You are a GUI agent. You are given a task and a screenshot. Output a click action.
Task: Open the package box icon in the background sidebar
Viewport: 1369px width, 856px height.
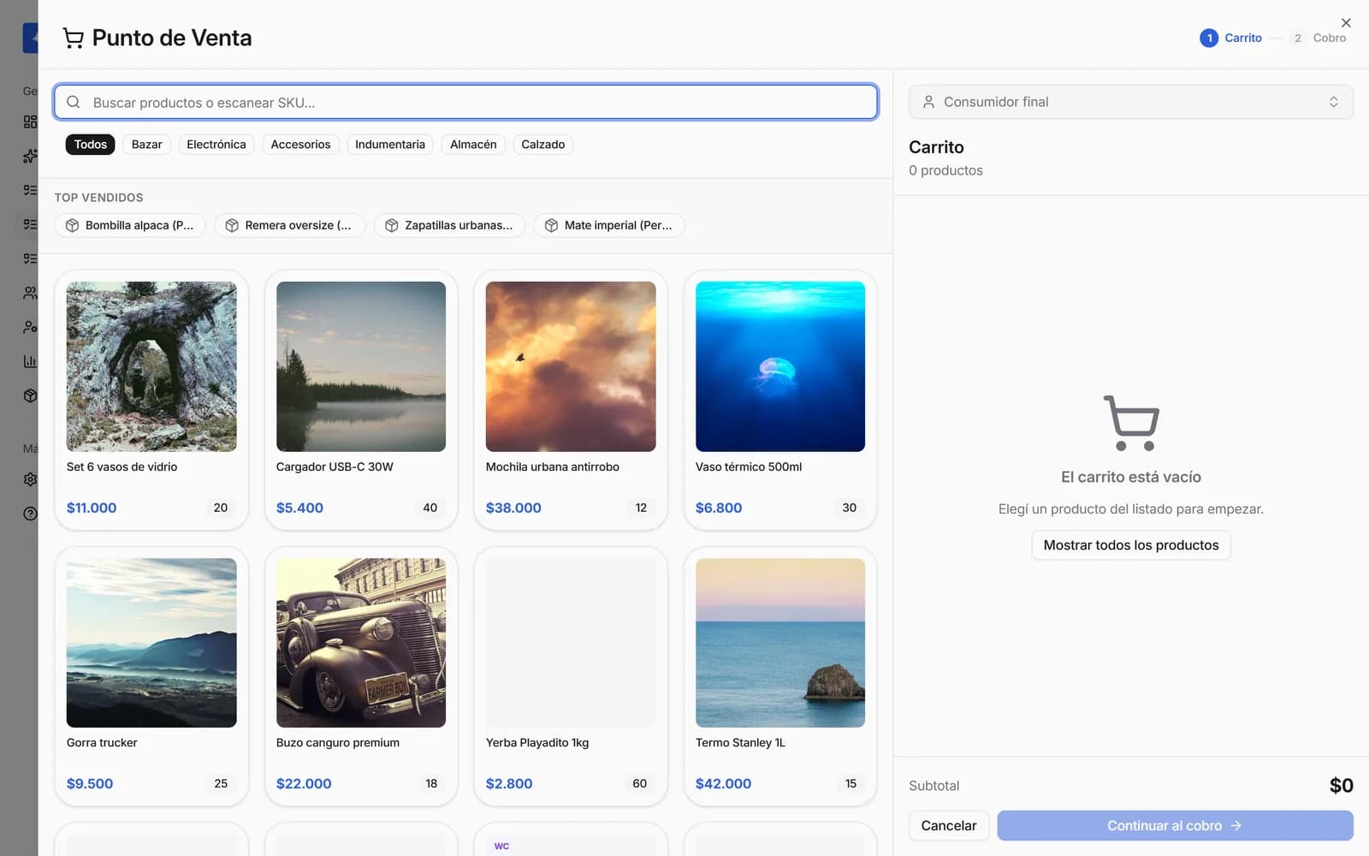[x=31, y=395]
